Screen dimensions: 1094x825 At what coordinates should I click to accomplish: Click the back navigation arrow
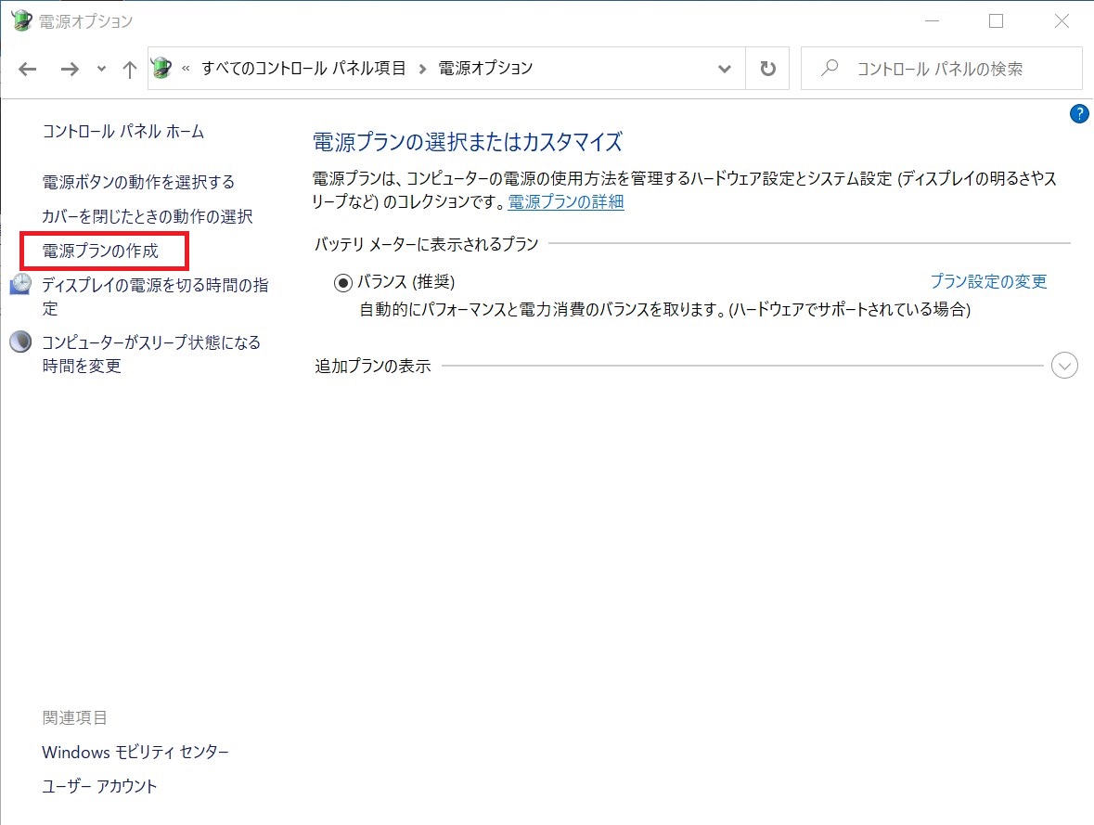pyautogui.click(x=27, y=68)
